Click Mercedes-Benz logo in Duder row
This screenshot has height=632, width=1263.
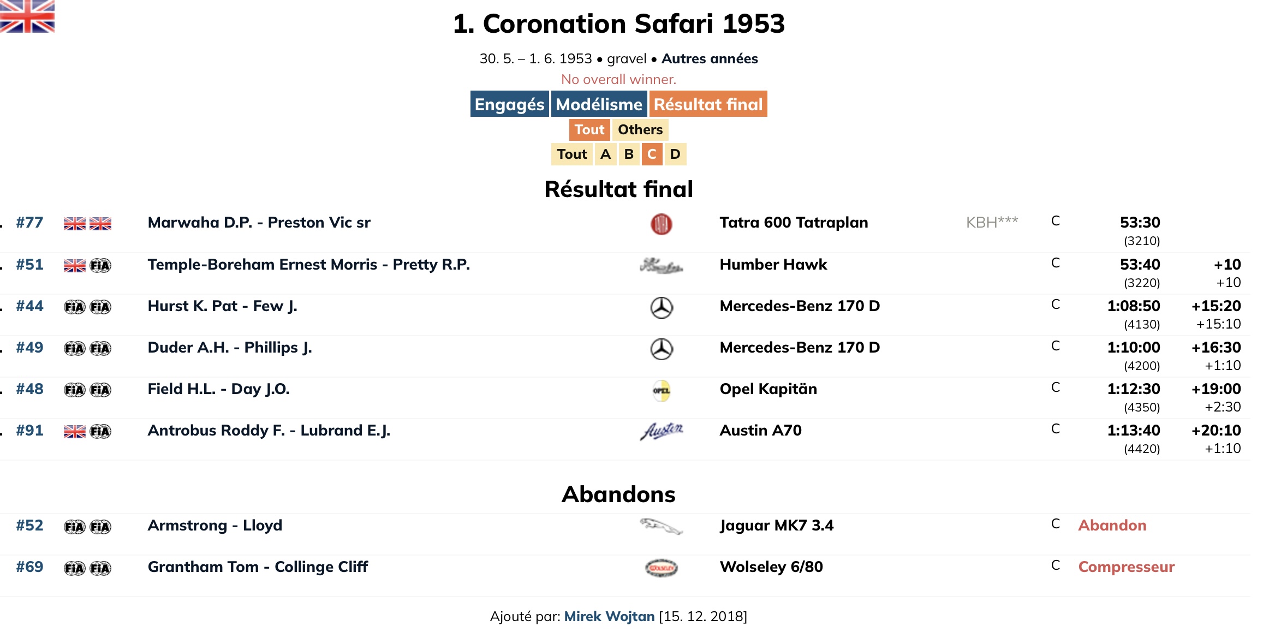[661, 349]
